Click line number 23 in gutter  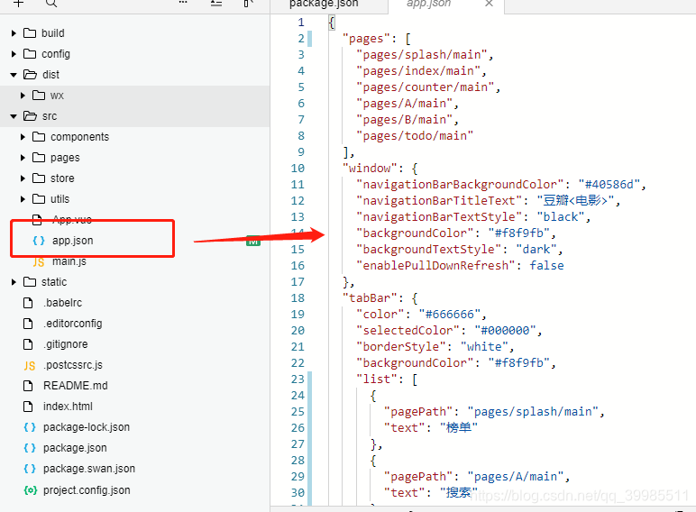[x=298, y=379]
